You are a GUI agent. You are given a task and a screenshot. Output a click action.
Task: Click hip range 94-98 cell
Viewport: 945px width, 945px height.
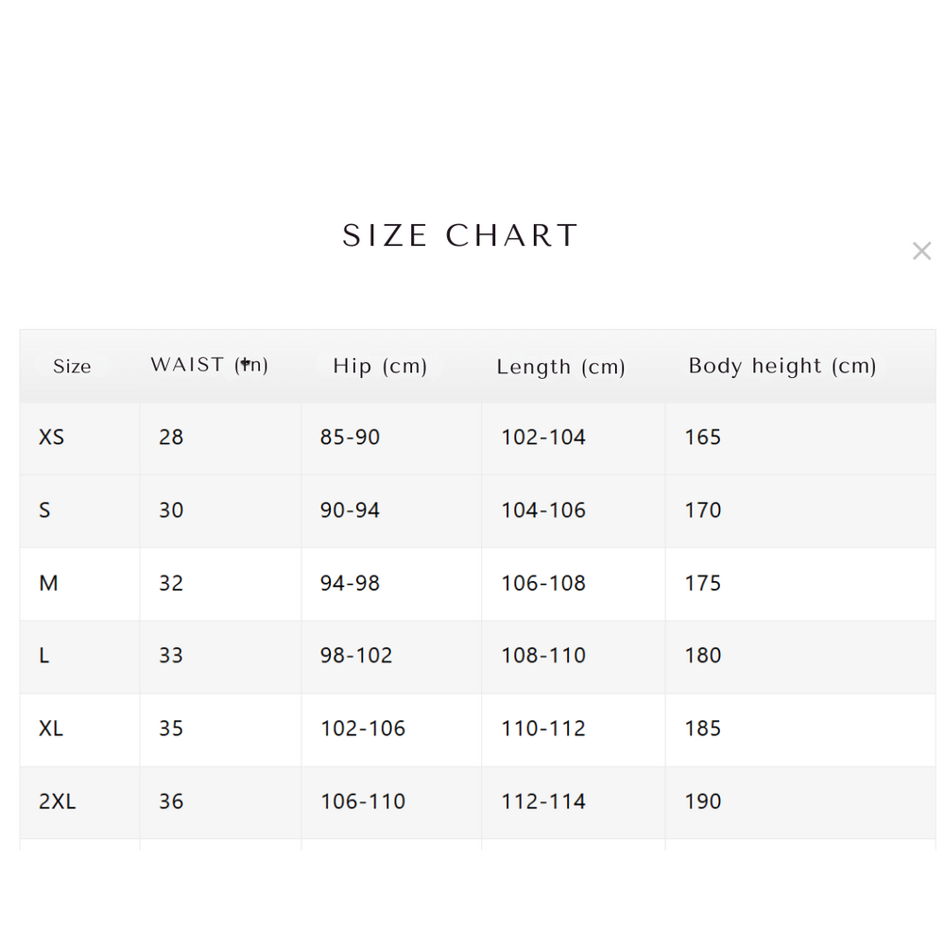coord(350,583)
